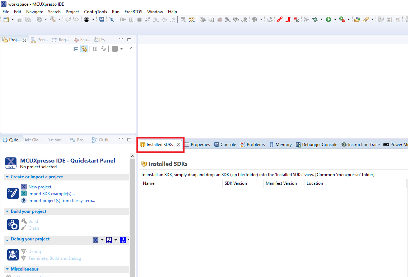Click the Undo arrow in toolbar
The image size is (410, 277).
pyautogui.click(x=68, y=19)
